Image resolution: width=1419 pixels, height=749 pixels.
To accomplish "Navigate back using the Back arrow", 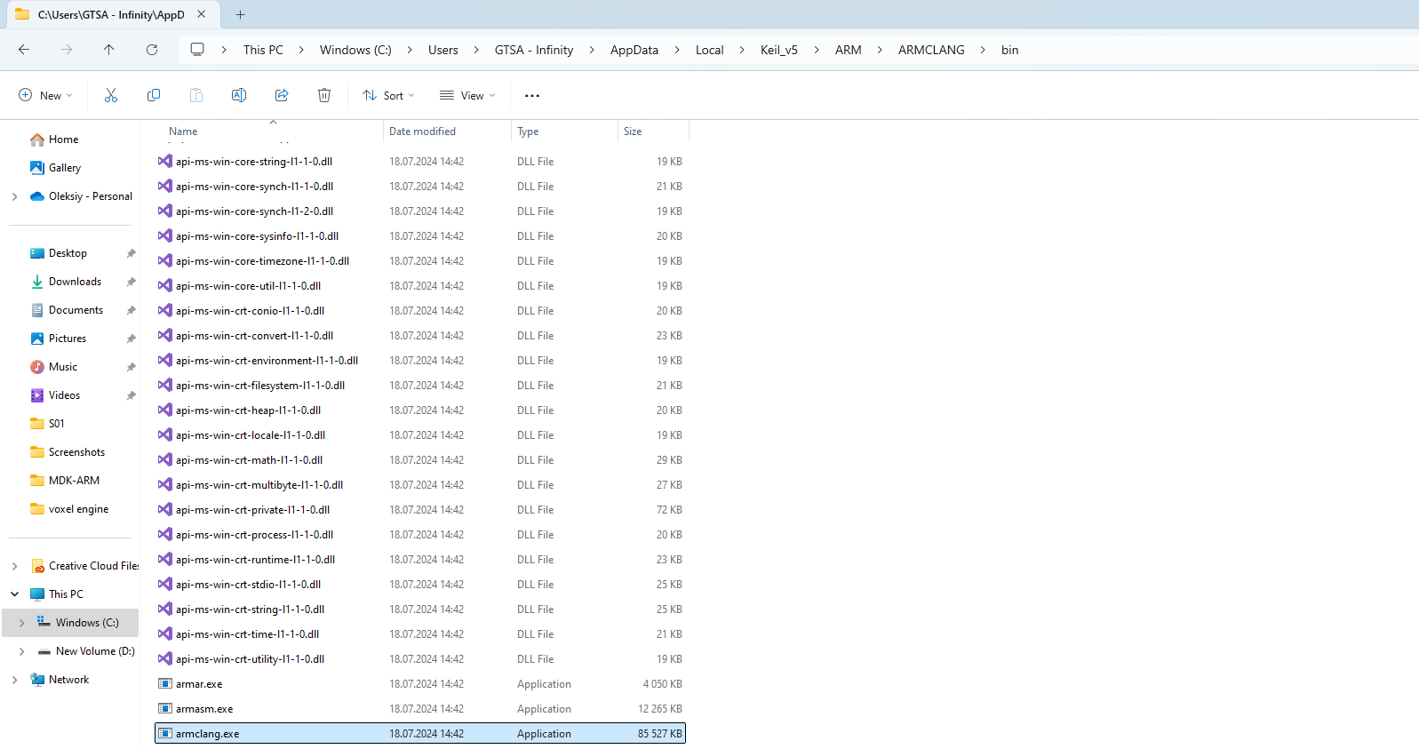I will point(24,50).
